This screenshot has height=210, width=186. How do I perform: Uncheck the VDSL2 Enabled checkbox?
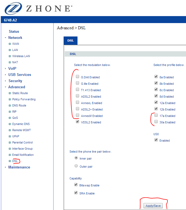[77, 122]
